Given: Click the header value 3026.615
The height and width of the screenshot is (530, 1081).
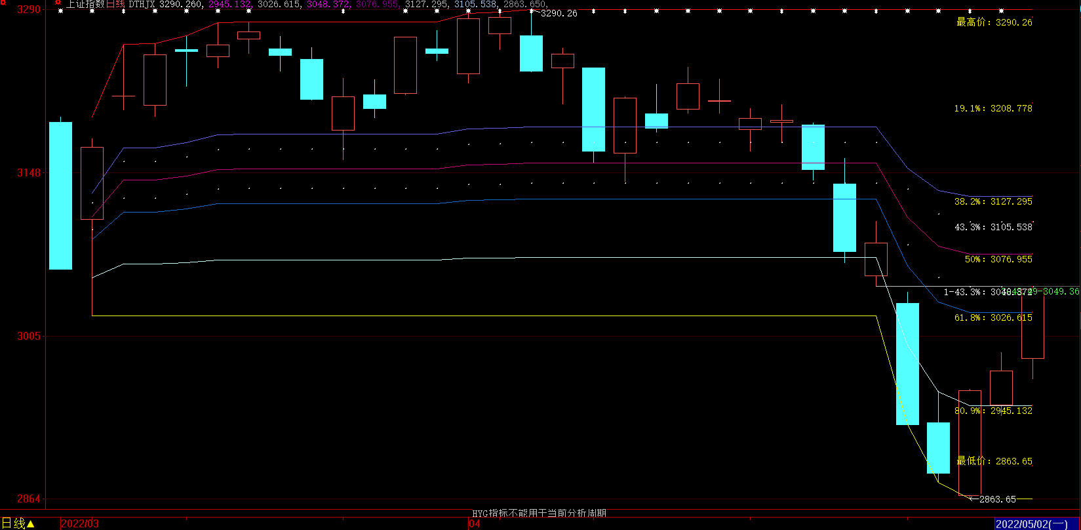Looking at the screenshot, I should pos(280,4).
